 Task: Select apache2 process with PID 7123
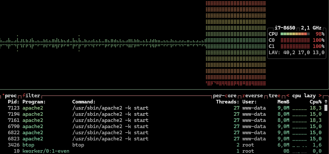tap(130, 108)
